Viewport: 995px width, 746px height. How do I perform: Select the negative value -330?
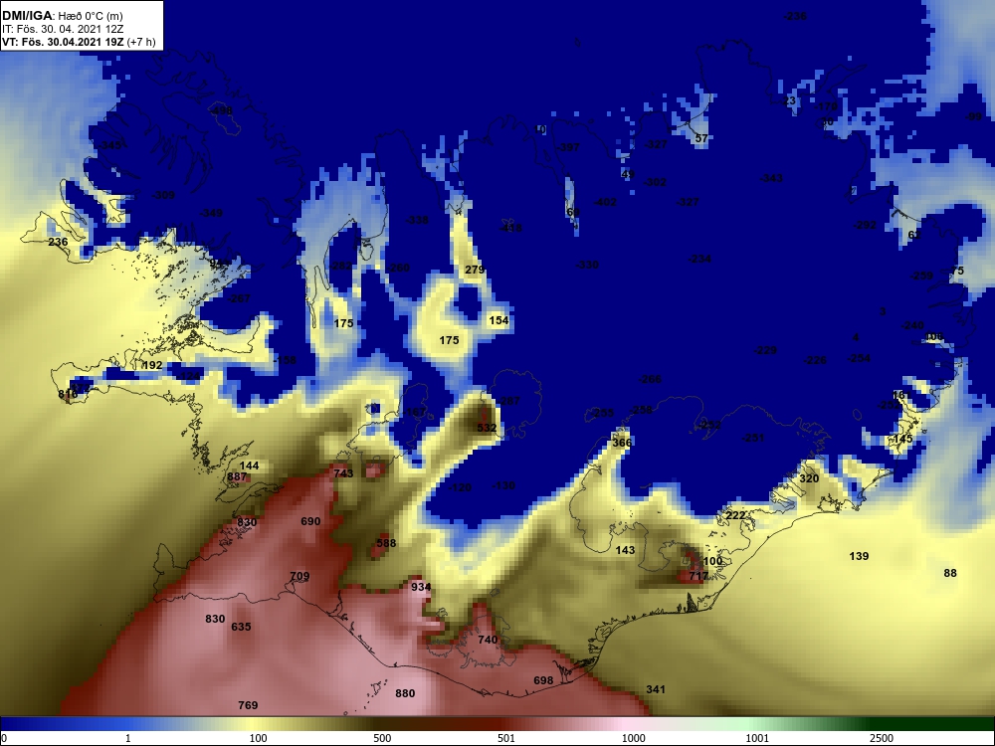(x=587, y=265)
